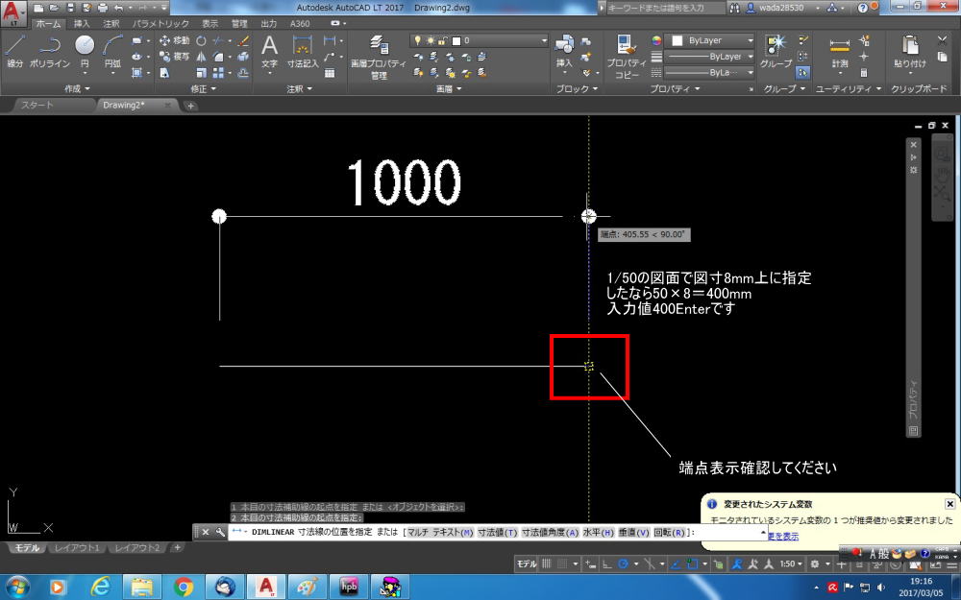Choose the 回転(R) command option
961x600 pixels.
click(669, 533)
